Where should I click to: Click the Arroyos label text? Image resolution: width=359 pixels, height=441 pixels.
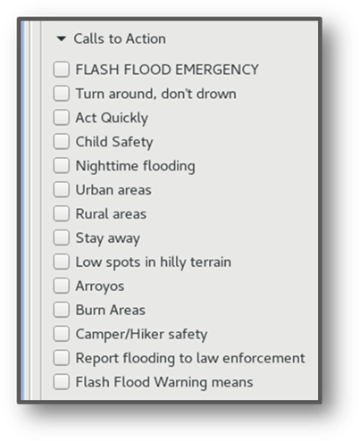100,287
